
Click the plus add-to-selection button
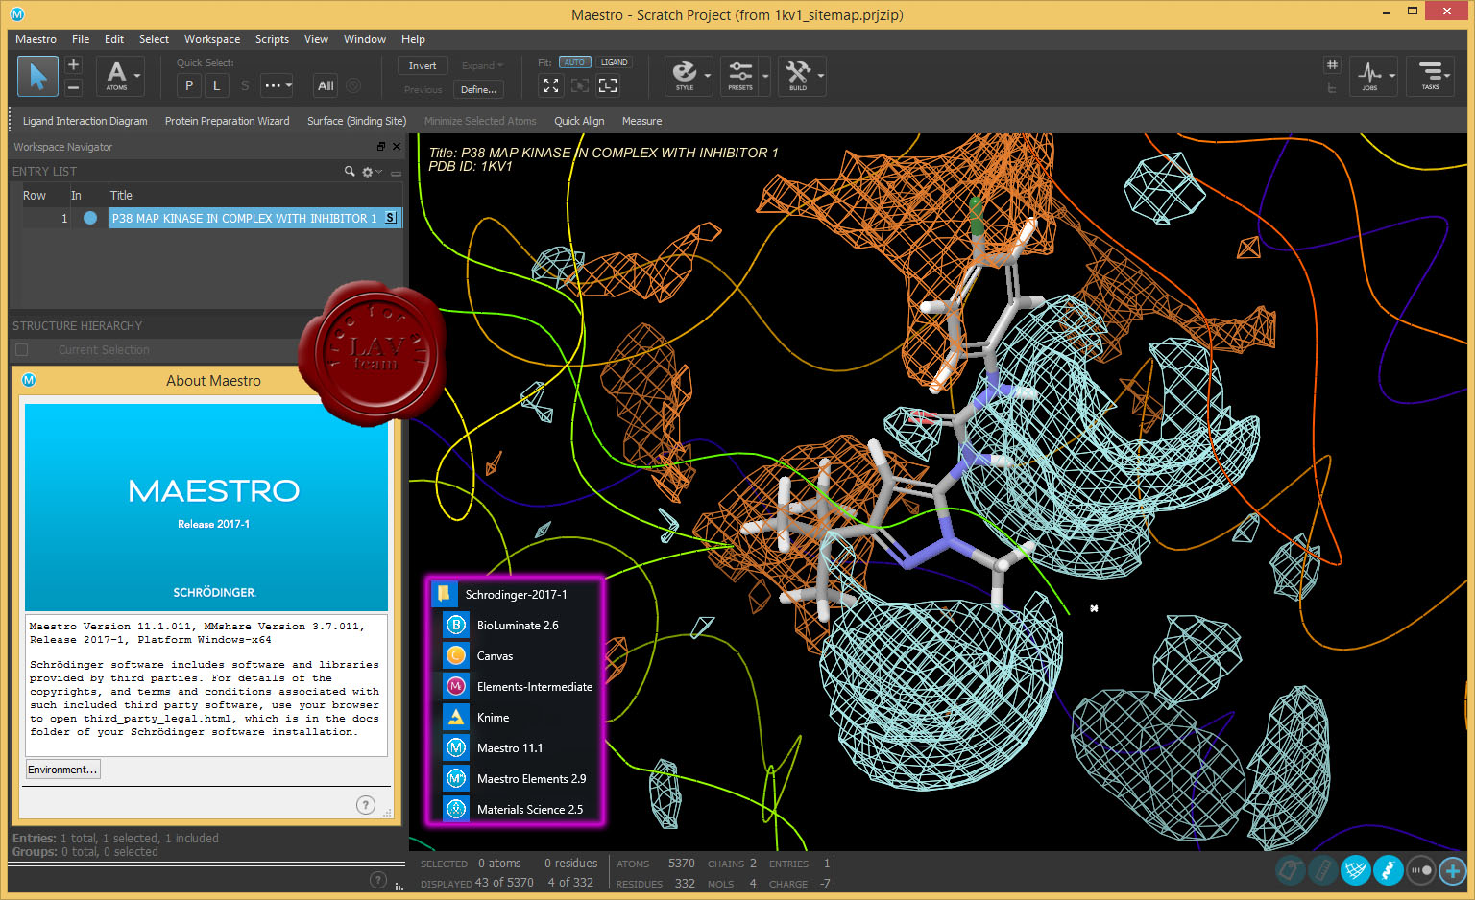click(x=73, y=65)
